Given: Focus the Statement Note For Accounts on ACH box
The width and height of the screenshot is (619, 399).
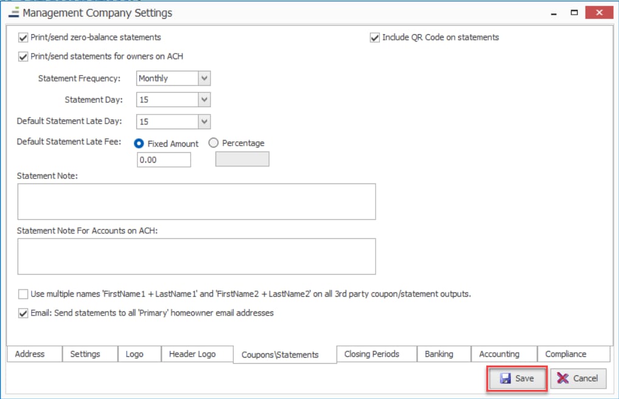Looking at the screenshot, I should 197,256.
